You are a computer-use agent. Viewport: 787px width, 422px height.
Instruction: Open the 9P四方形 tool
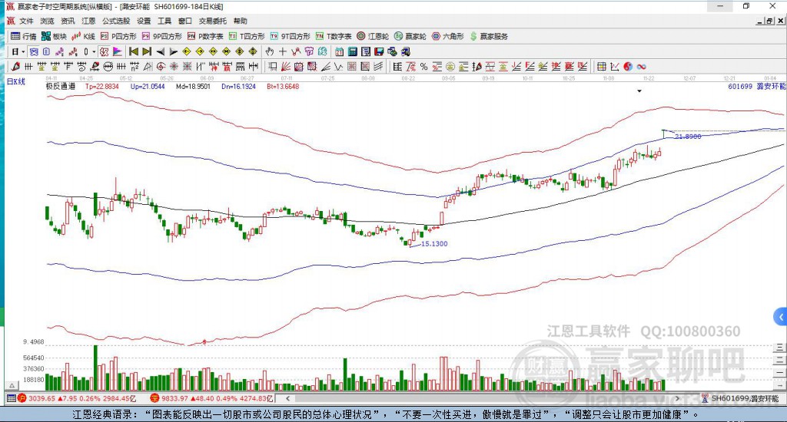(161, 36)
